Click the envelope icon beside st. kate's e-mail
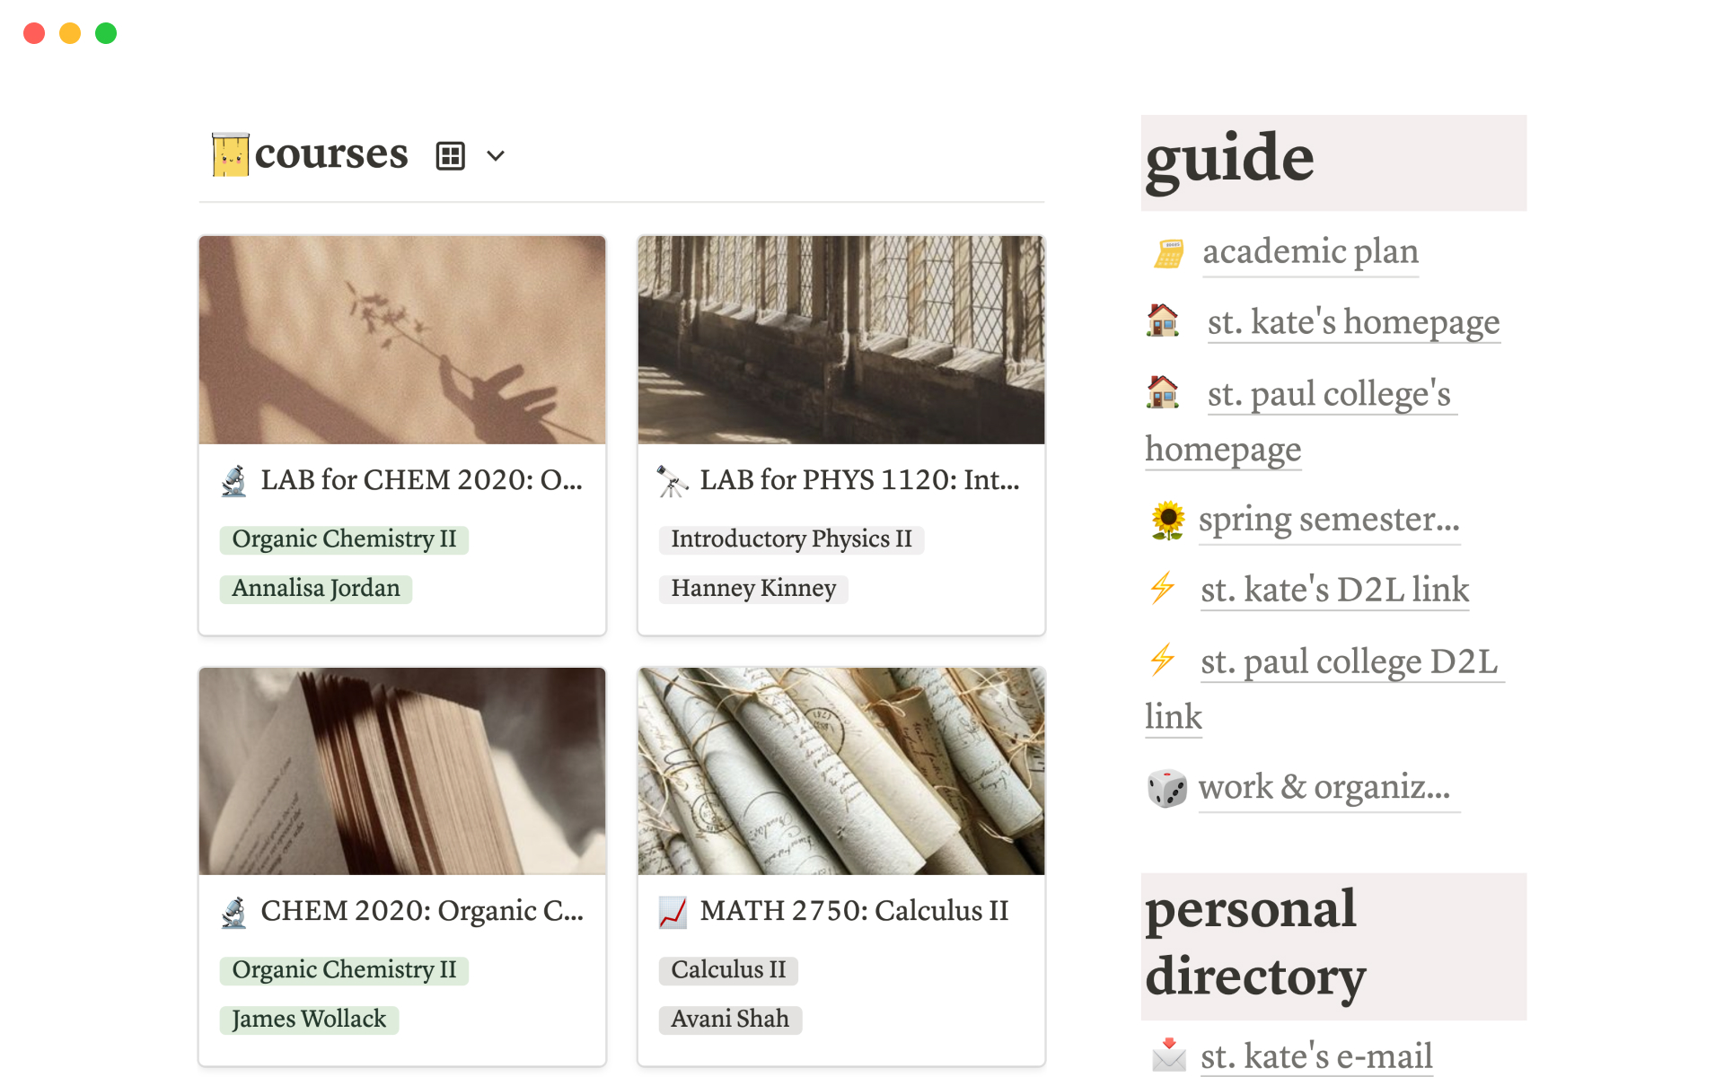1724x1077 pixels. click(1168, 1055)
